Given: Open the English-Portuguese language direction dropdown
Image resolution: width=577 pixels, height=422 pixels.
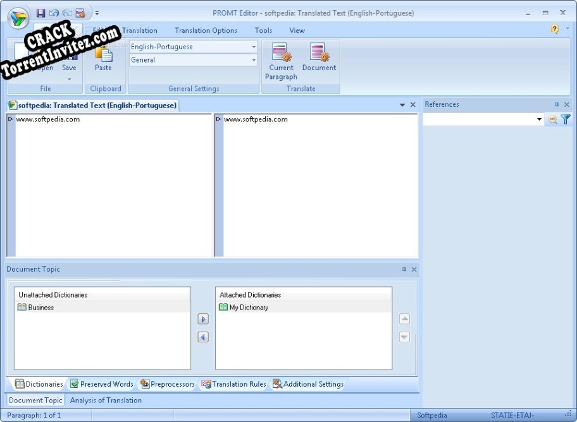Looking at the screenshot, I should coord(253,46).
